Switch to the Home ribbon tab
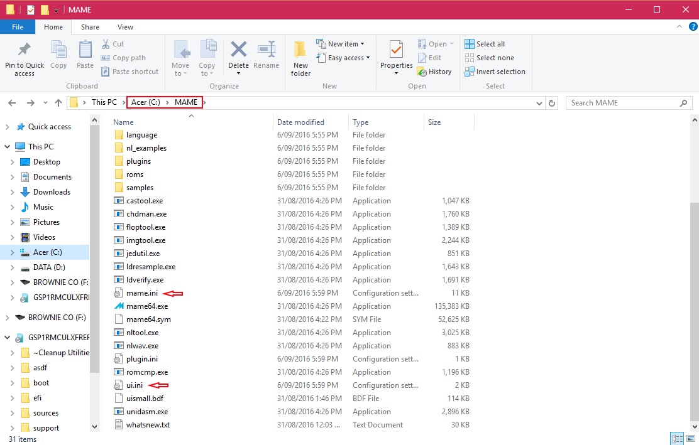Screen dimensions: 699x445 (x=53, y=27)
